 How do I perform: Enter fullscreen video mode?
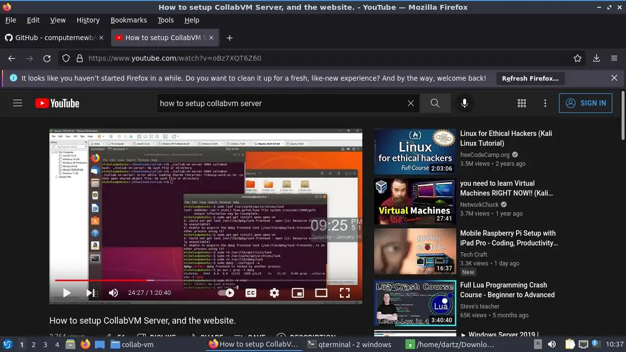345,293
